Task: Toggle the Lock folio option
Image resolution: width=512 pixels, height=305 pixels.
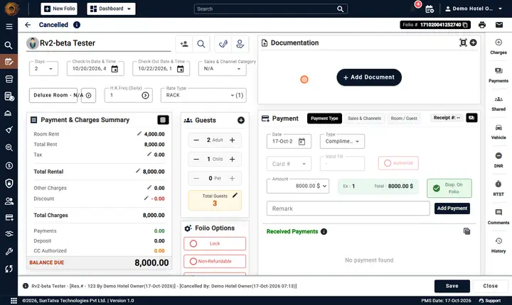Action: coord(215,244)
